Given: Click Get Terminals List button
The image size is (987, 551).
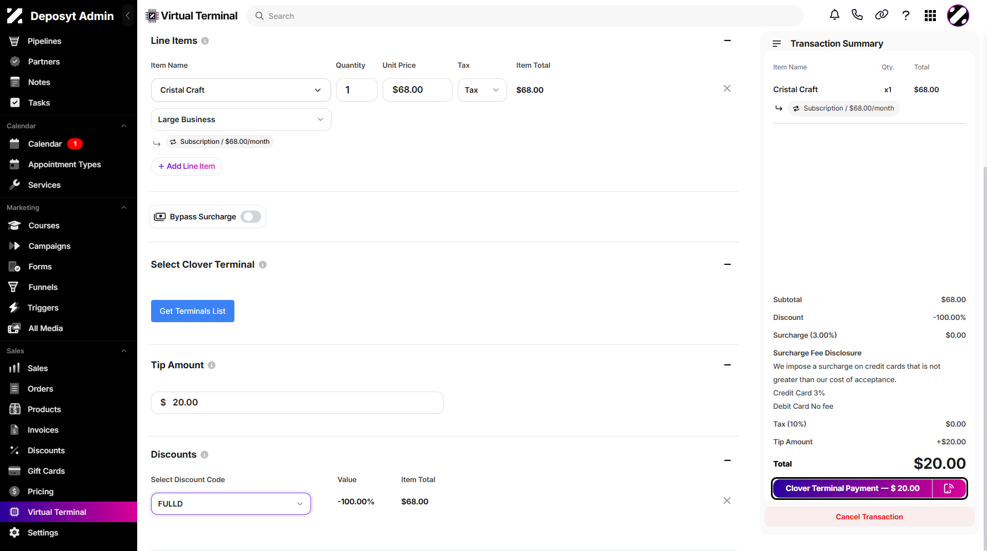Looking at the screenshot, I should (x=193, y=311).
